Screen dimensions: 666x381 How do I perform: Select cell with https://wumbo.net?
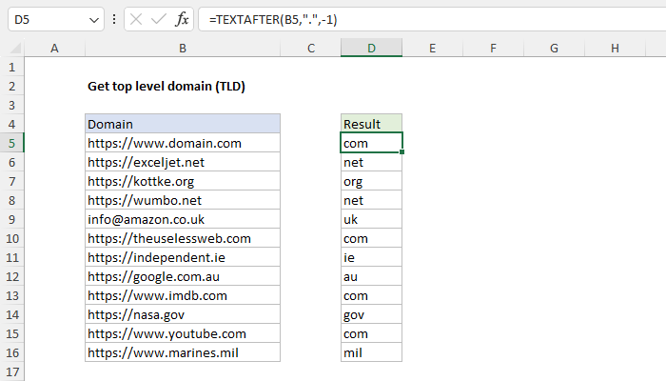coord(183,200)
